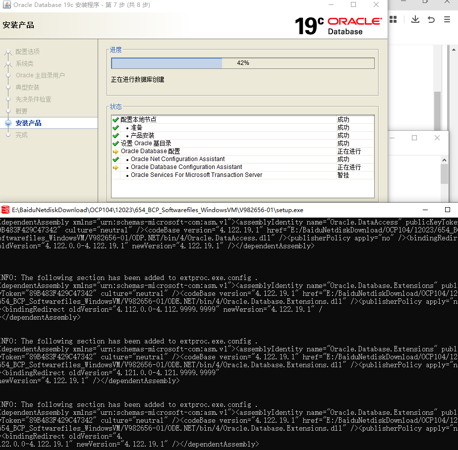Close the Oracle installer window
This screenshot has width=458, height=450.
(x=376, y=4)
